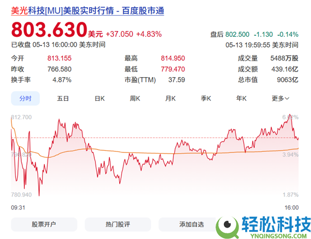Click the 1.87% axis label on chart
The height and width of the screenshot is (239, 311).
pyautogui.click(x=290, y=195)
